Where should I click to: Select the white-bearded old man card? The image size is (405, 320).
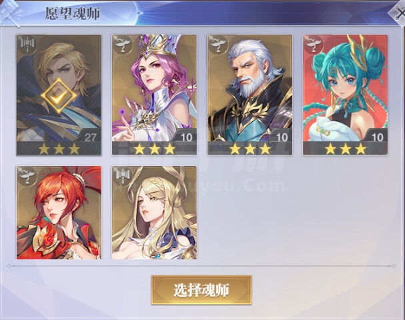pyautogui.click(x=250, y=95)
